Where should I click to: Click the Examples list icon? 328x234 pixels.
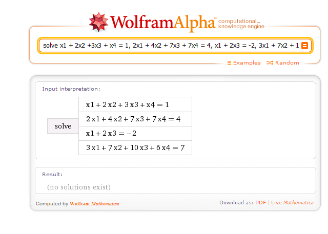coord(229,63)
